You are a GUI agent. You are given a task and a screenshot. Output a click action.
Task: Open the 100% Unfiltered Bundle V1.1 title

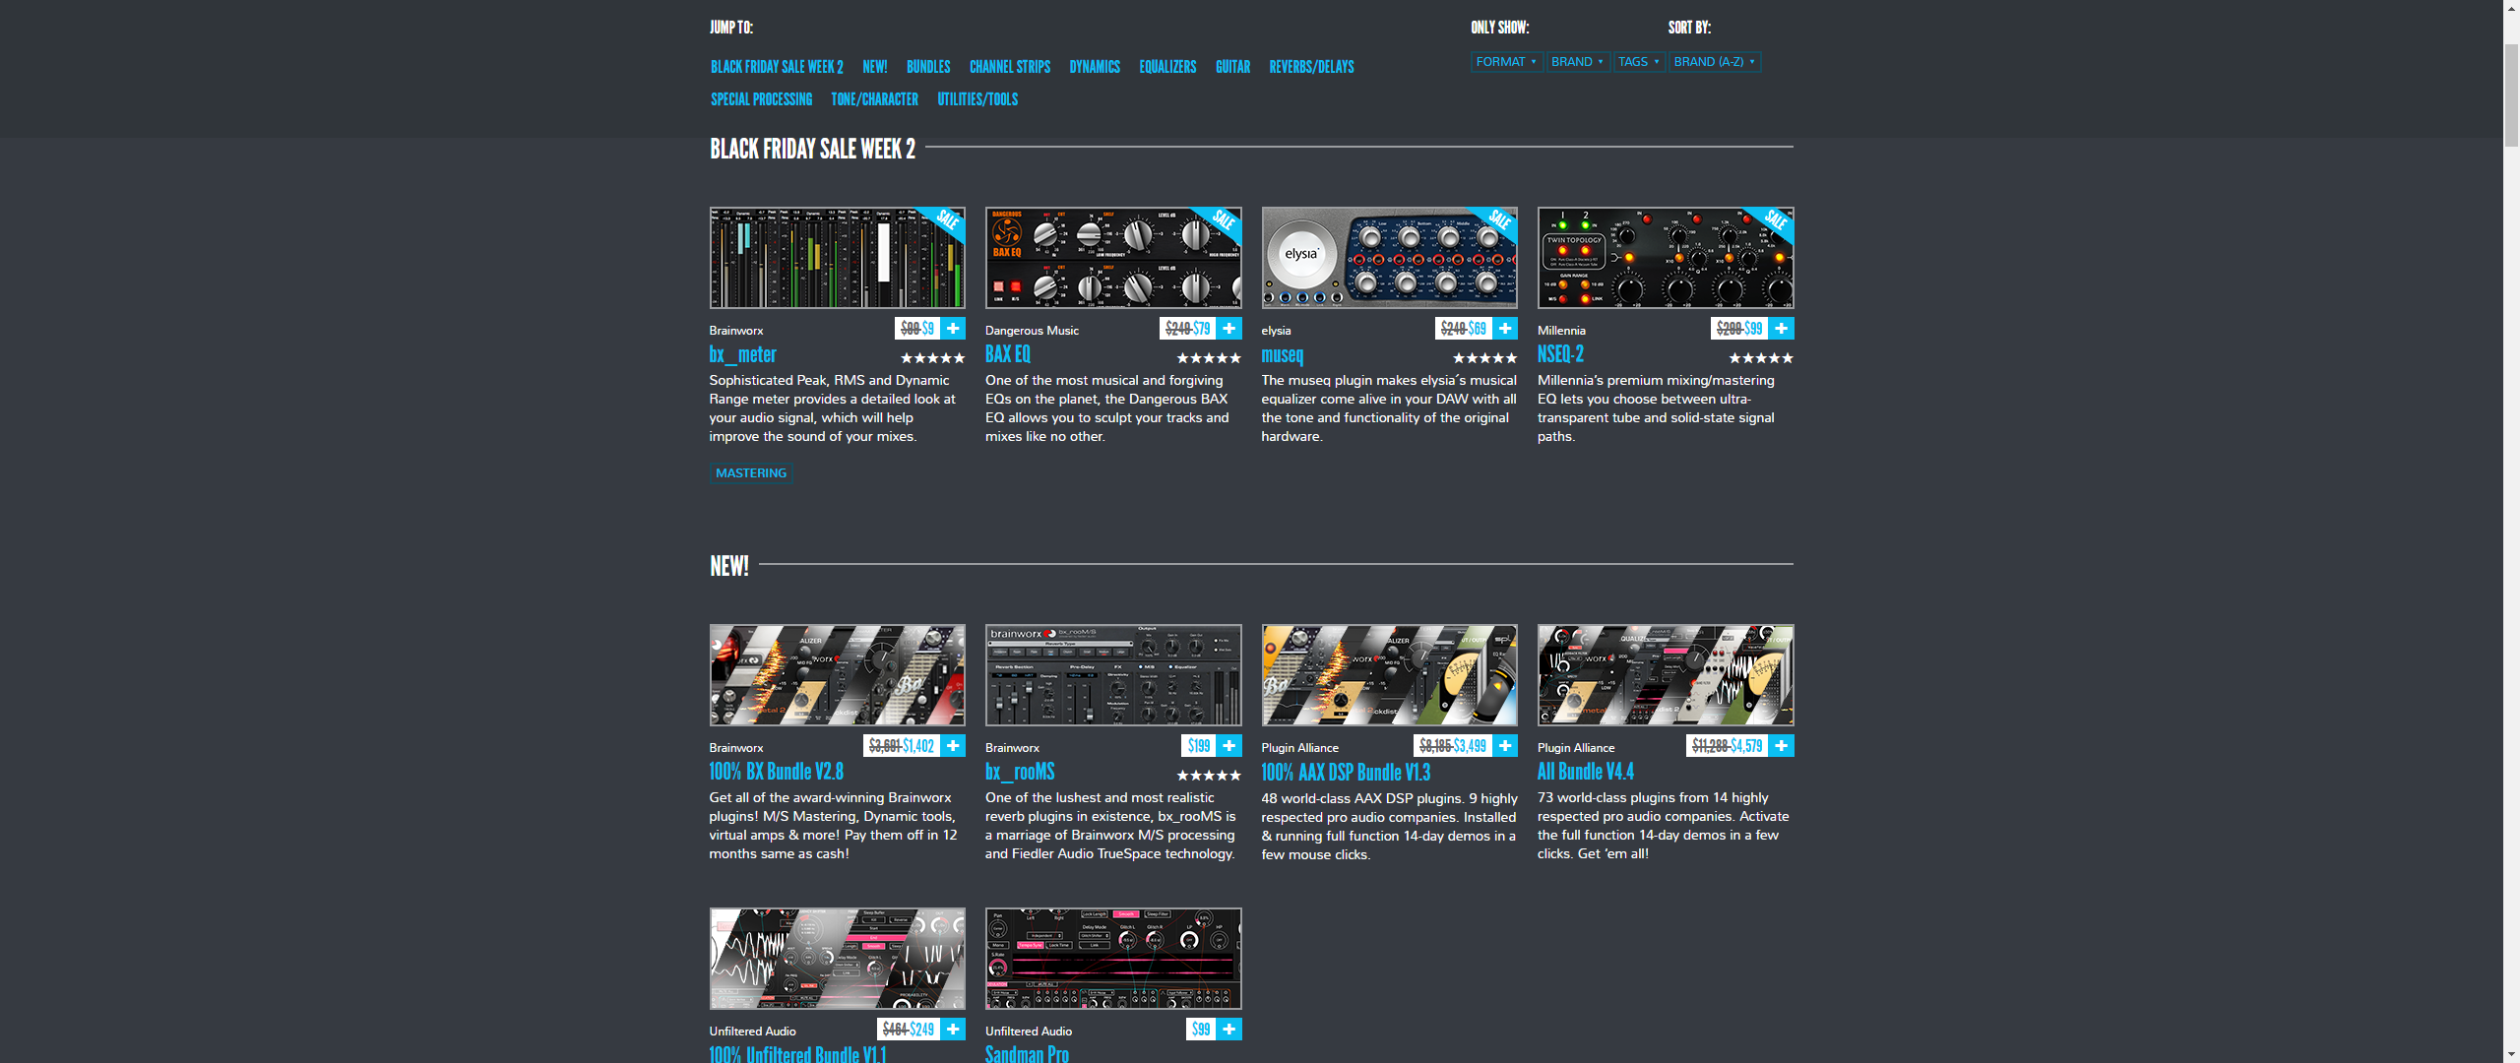797,1054
